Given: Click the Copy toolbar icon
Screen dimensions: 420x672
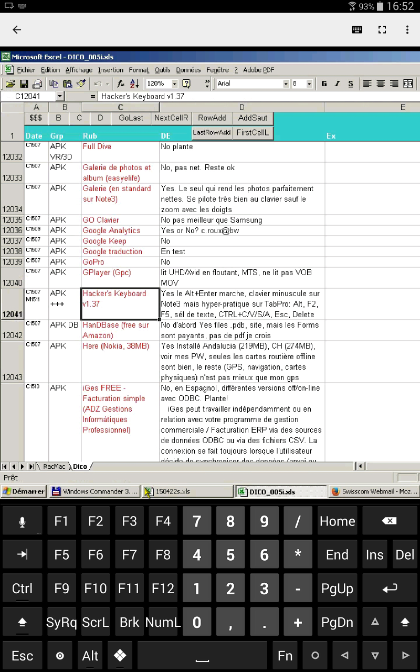Looking at the screenshot, I should click(x=54, y=84).
